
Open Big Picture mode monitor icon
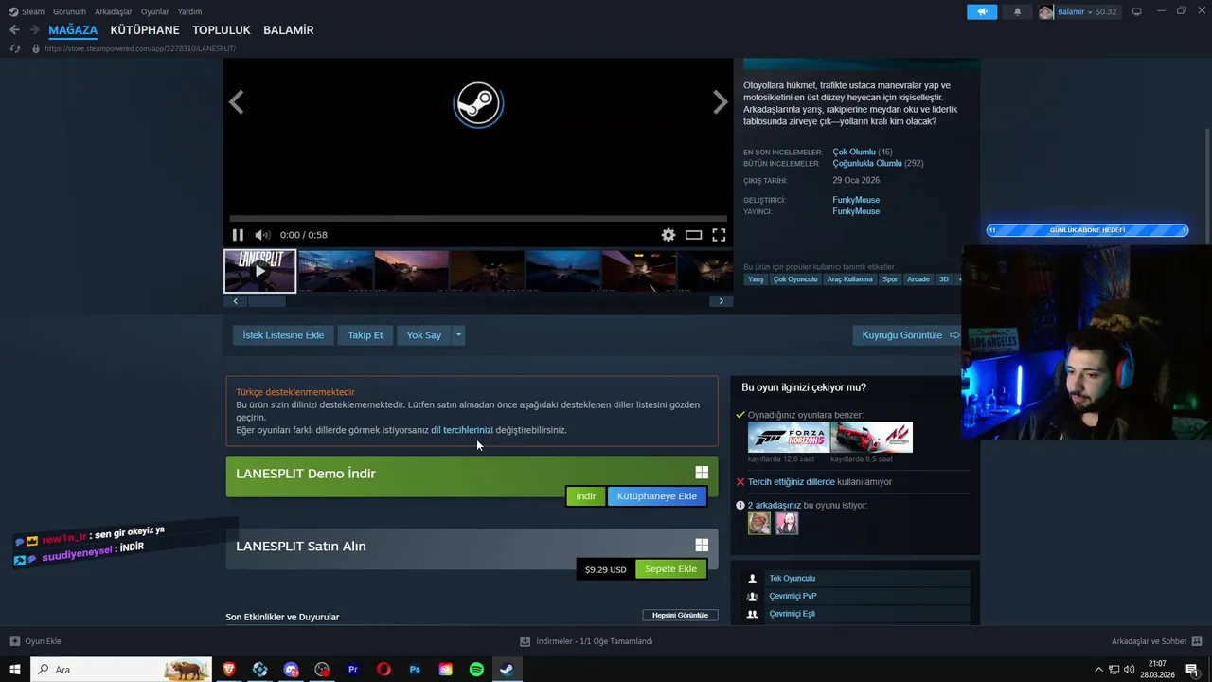click(1137, 11)
